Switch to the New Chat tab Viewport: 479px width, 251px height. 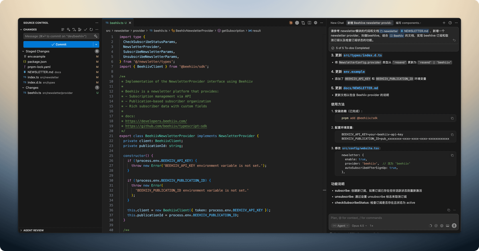337,23
